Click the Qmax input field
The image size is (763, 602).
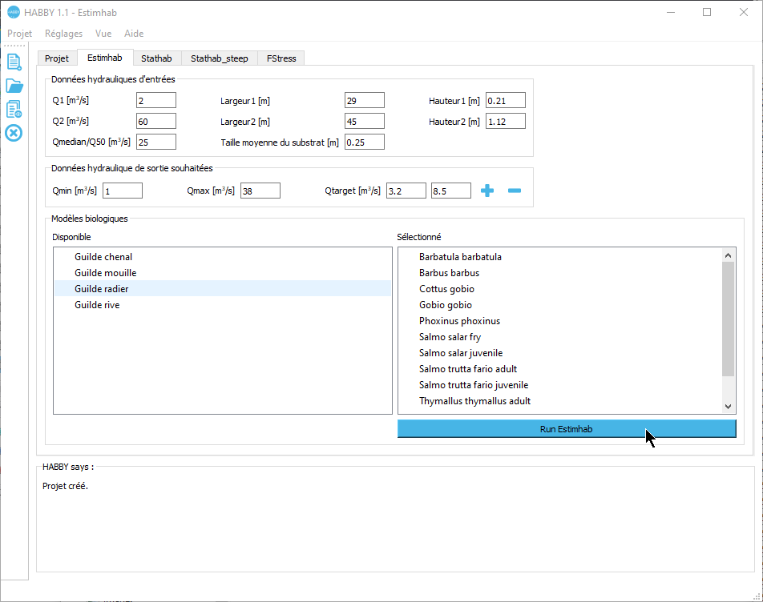tap(260, 191)
